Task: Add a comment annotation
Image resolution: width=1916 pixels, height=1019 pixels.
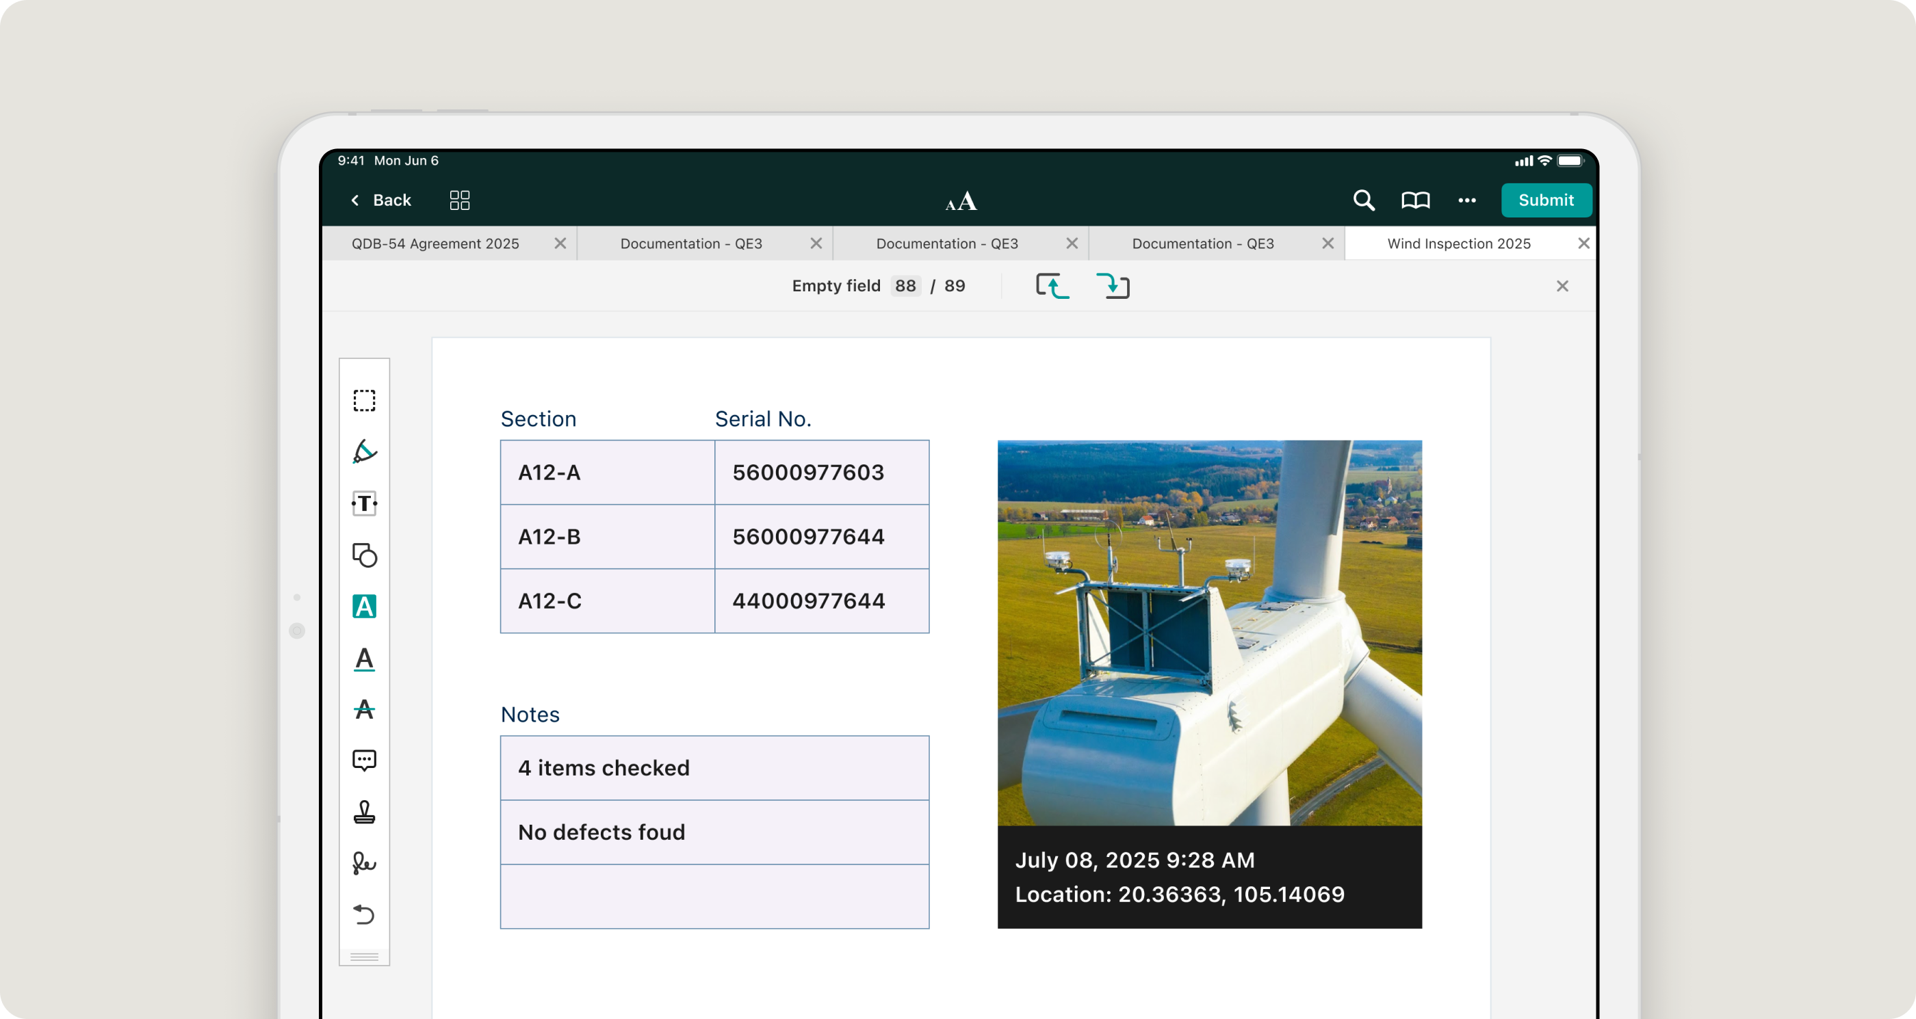Action: [x=364, y=760]
